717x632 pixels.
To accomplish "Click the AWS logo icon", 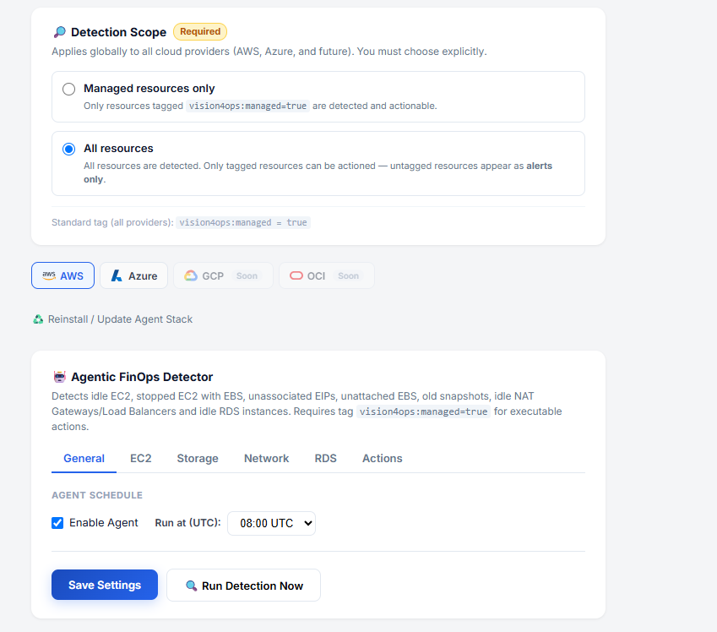I will (x=49, y=275).
